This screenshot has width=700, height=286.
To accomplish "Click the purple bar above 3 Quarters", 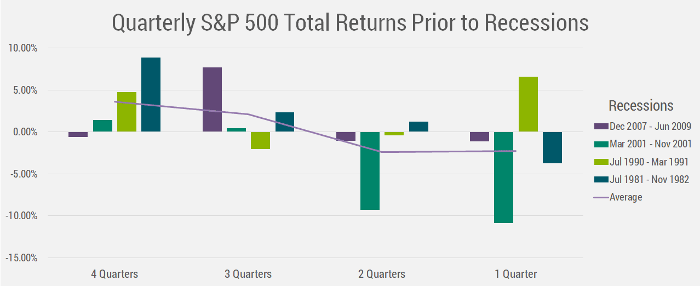I will [x=212, y=100].
